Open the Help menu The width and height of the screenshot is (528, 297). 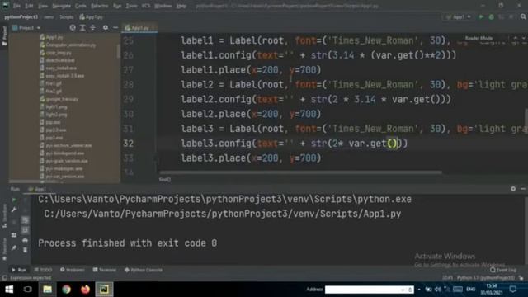(x=181, y=6)
